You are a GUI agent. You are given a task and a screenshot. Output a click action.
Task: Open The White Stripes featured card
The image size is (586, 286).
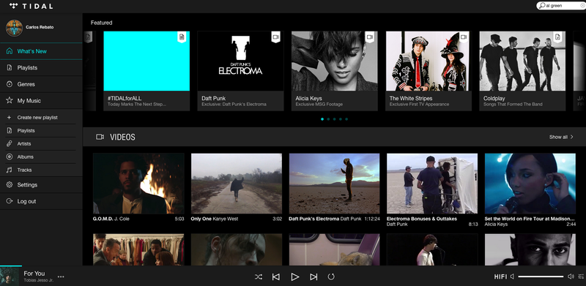click(x=429, y=71)
